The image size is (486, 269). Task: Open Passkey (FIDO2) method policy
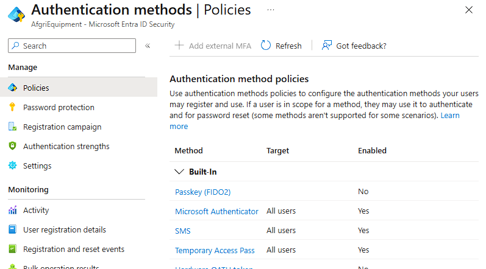[x=202, y=192]
